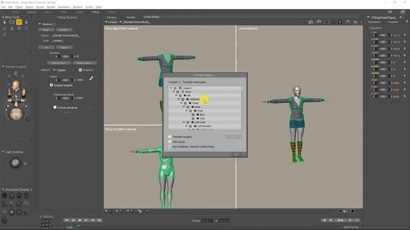Enable Transfer morphs checkbox in dialog
The width and height of the screenshot is (410, 230).
(x=170, y=137)
